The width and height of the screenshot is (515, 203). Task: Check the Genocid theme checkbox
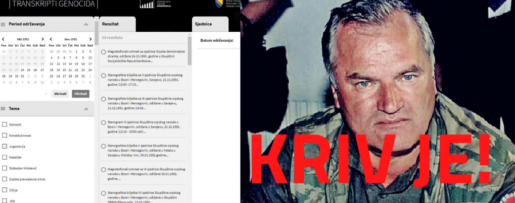tap(5, 124)
